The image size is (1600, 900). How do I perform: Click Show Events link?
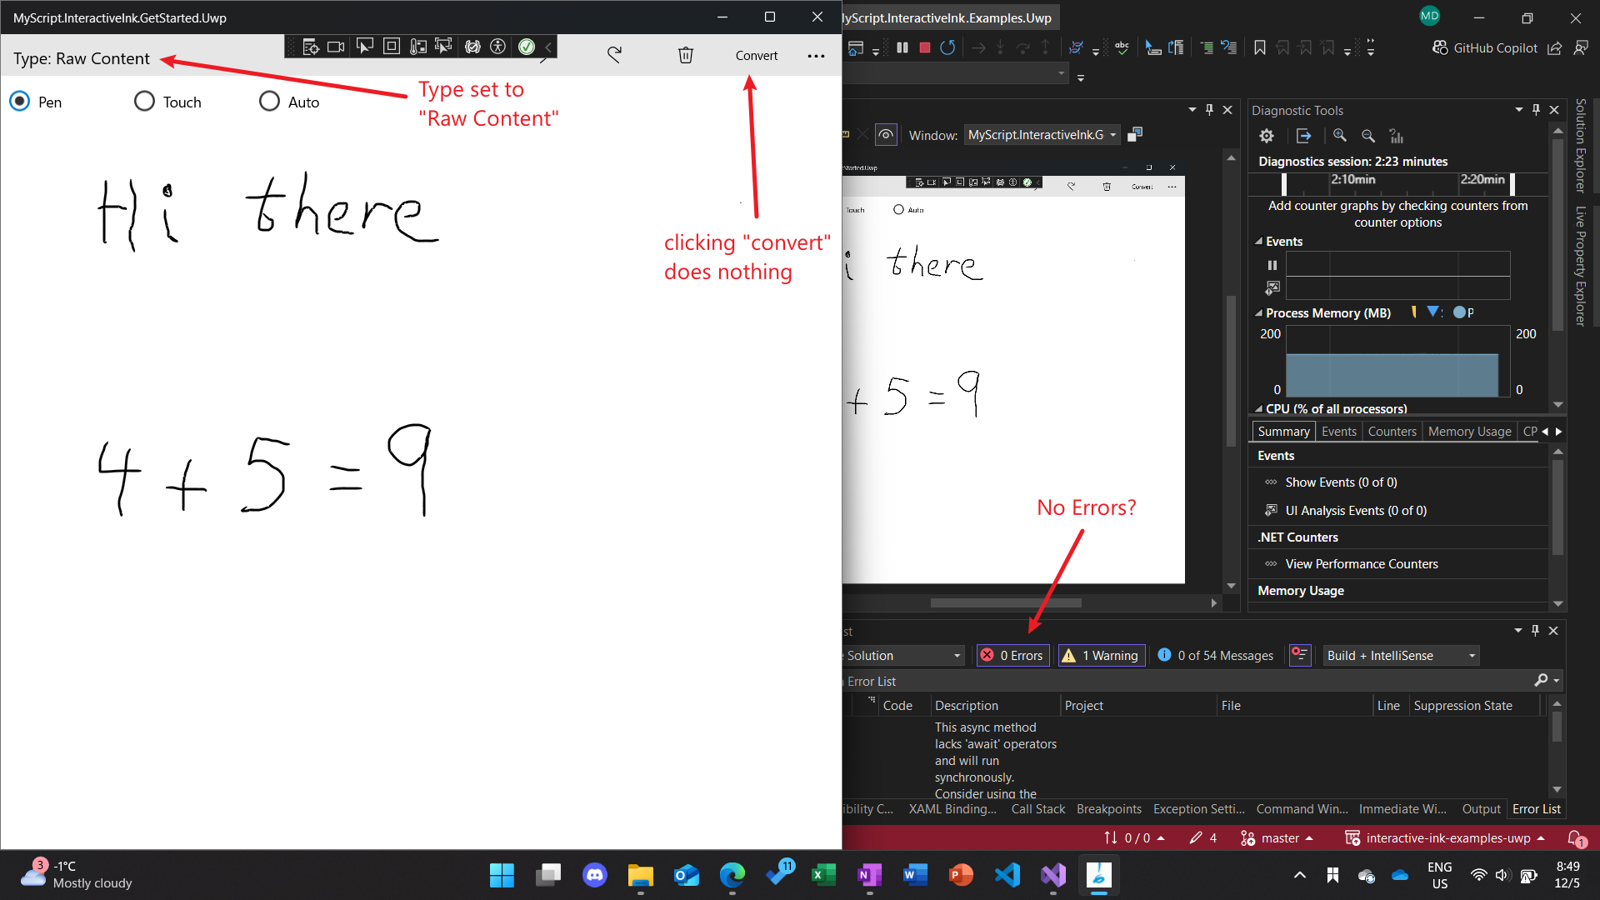tap(1341, 482)
